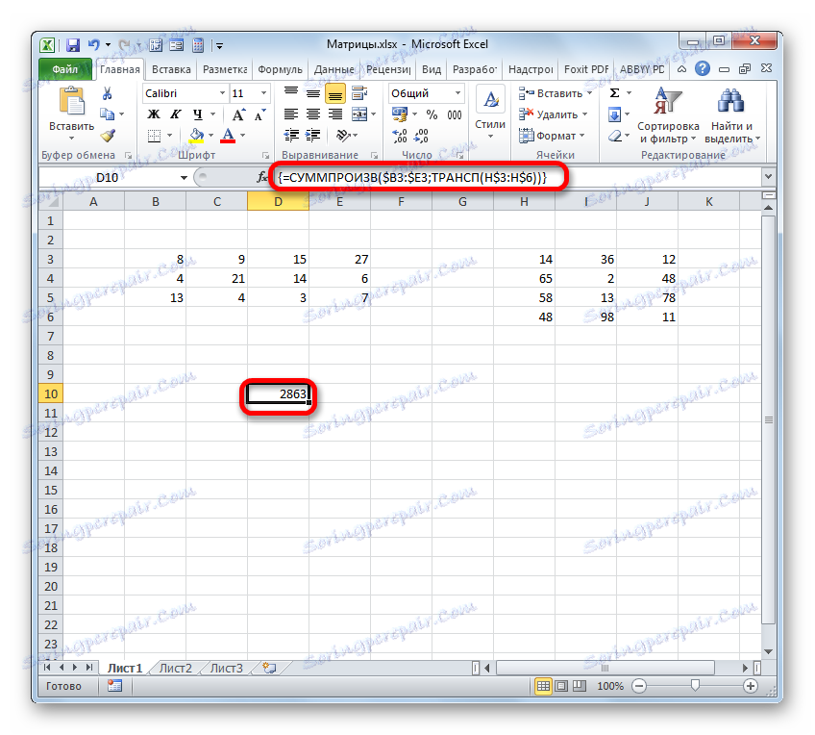Save the workbook with the floppy disk icon
Image resolution: width=815 pixels, height=735 pixels.
pos(73,45)
